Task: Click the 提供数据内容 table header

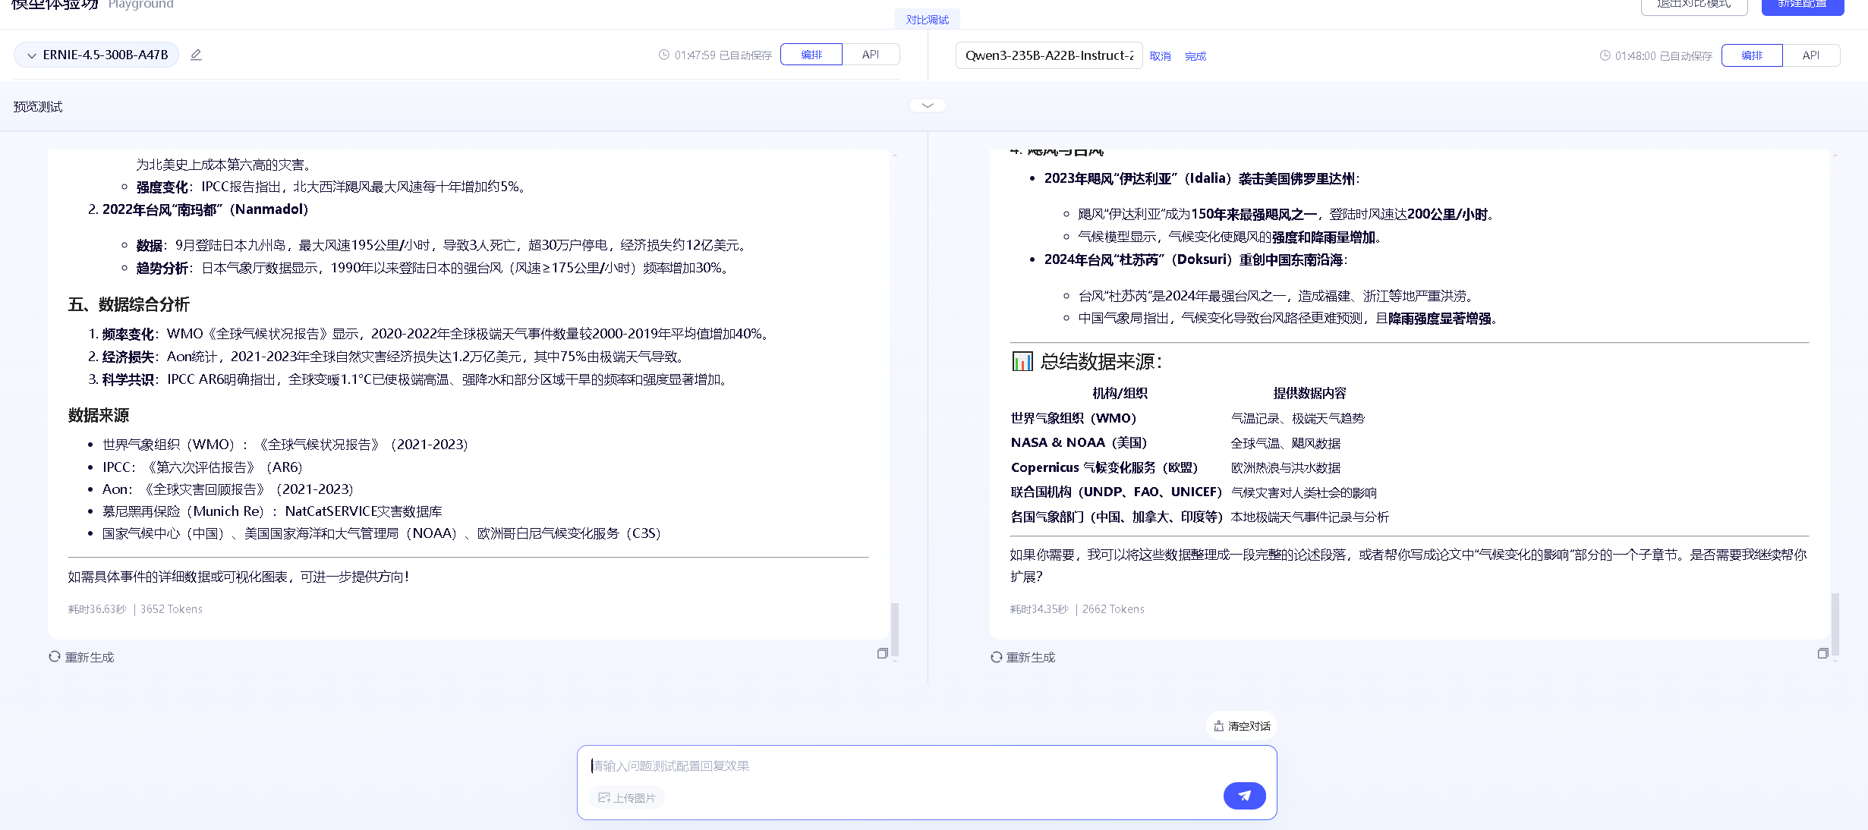Action: [x=1309, y=393]
